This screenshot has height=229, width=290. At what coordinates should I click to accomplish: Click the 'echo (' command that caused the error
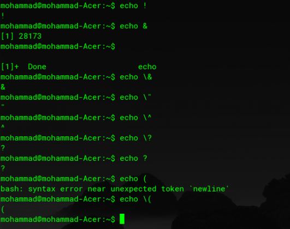[133, 179]
